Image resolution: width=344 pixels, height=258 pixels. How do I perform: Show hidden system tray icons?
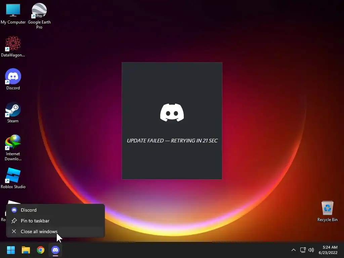(294, 250)
